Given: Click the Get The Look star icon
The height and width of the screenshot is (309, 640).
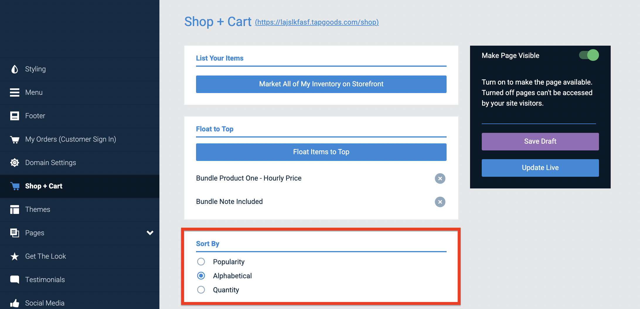Looking at the screenshot, I should coord(14,256).
